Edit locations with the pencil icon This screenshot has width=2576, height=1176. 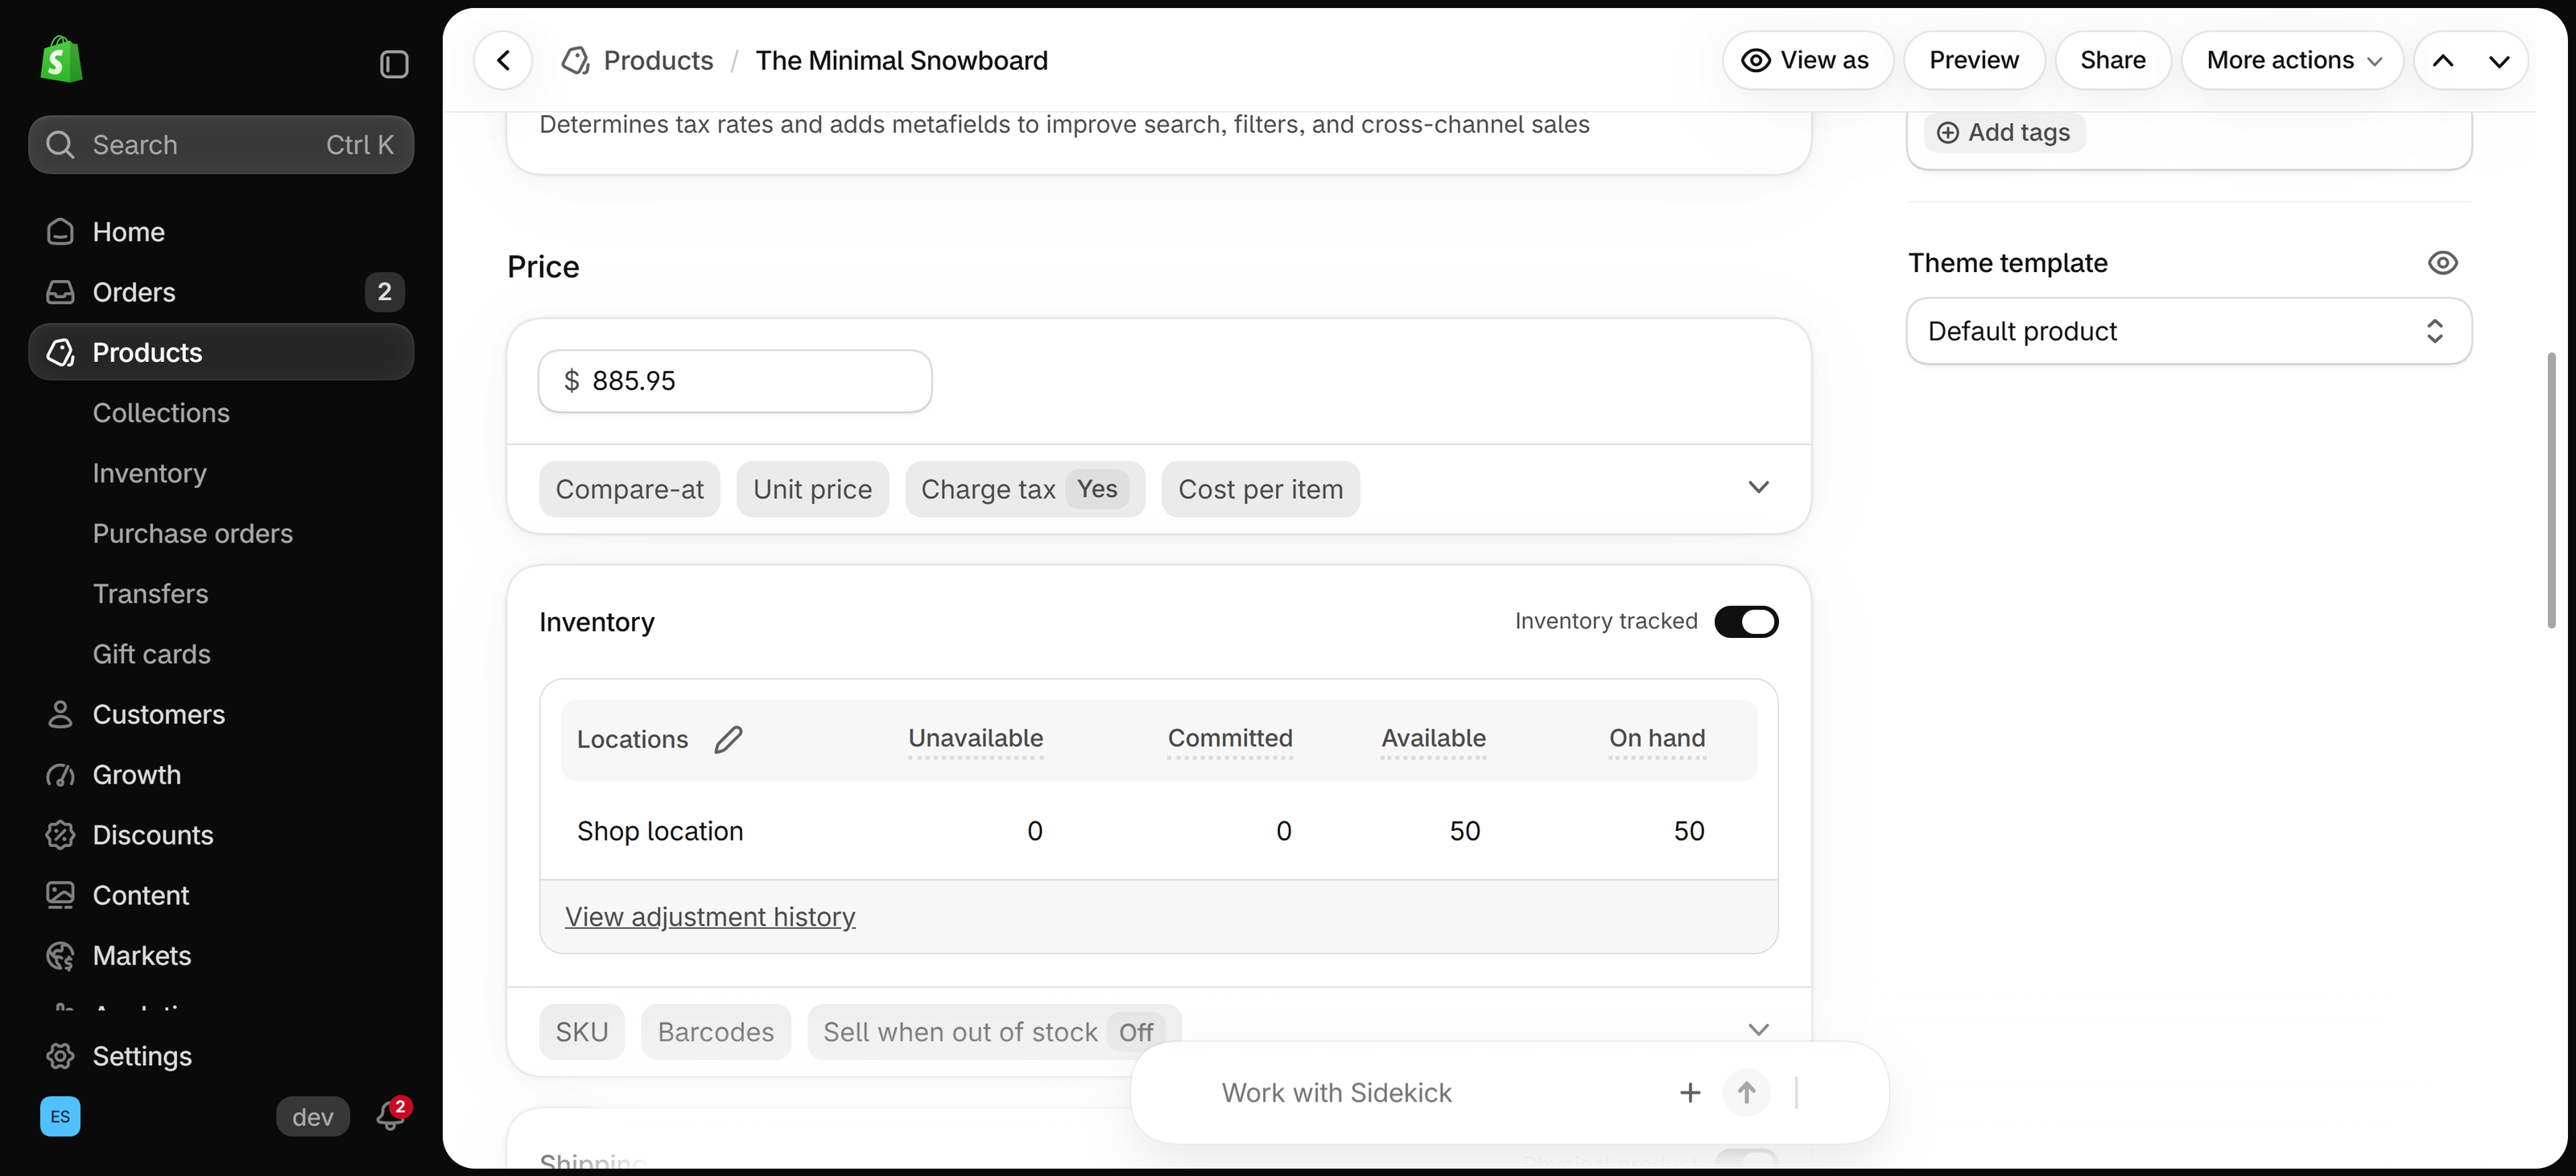coord(728,739)
